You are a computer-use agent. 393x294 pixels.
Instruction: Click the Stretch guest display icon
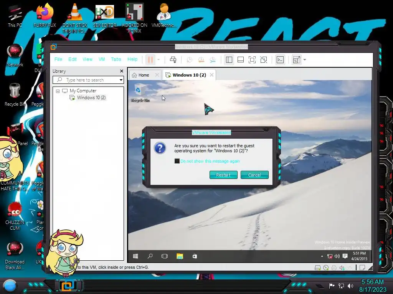(x=296, y=60)
